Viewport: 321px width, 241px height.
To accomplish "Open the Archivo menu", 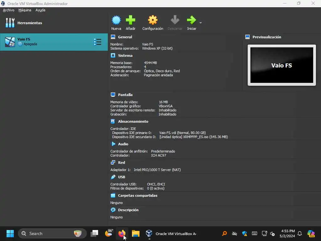I will point(8,10).
